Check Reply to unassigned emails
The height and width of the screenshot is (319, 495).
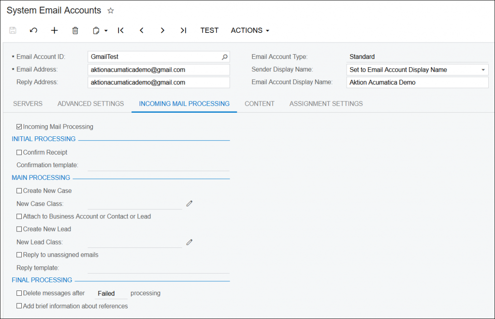[19, 255]
